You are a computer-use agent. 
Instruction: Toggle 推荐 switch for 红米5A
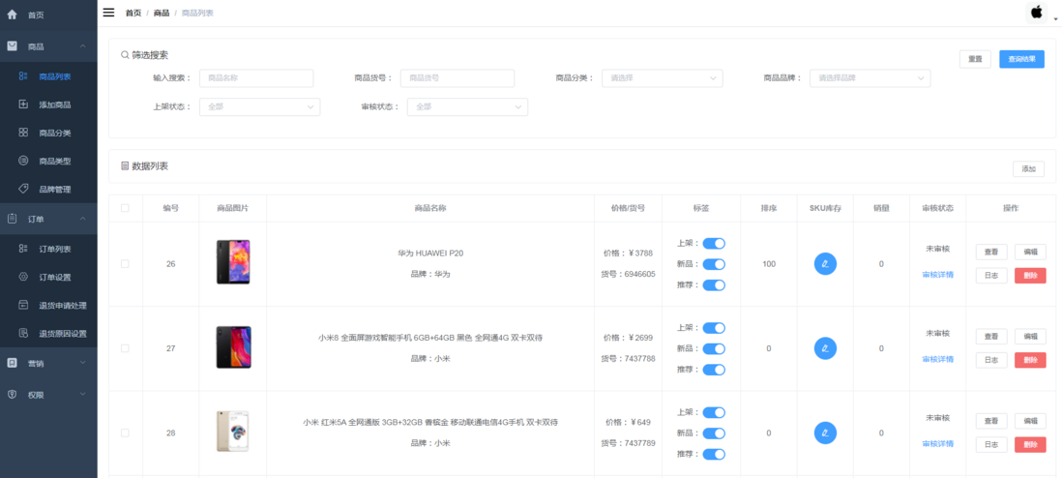714,454
